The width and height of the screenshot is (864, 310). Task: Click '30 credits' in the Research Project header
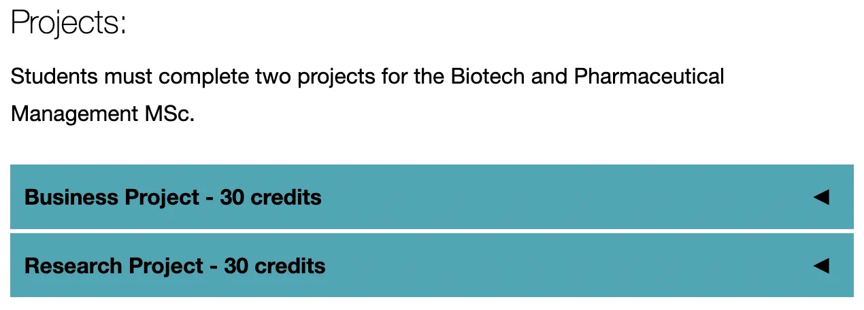(275, 265)
